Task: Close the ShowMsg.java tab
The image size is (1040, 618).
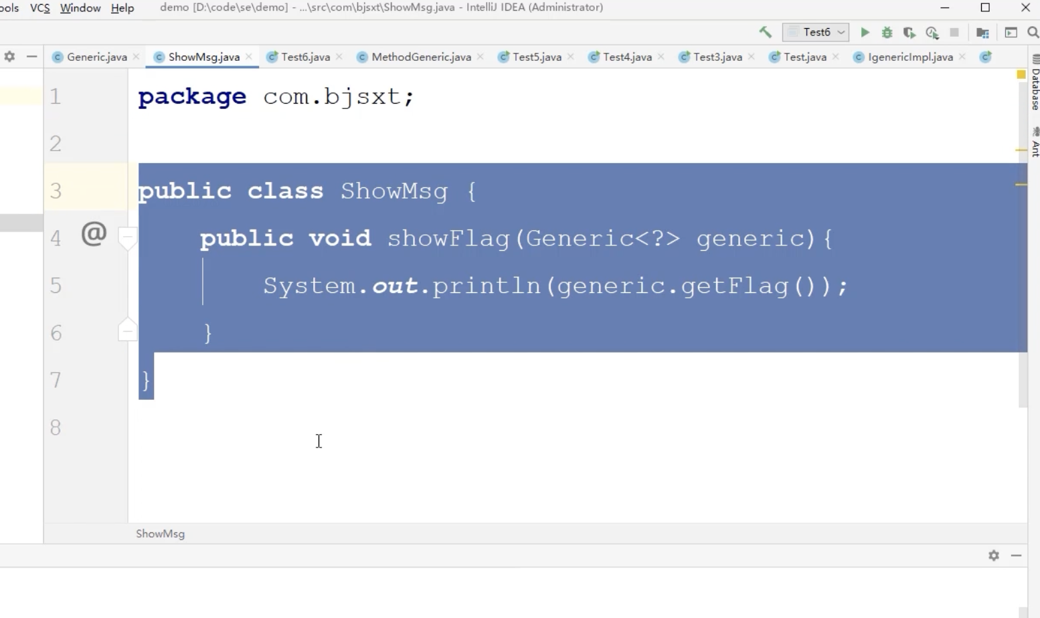Action: point(249,57)
